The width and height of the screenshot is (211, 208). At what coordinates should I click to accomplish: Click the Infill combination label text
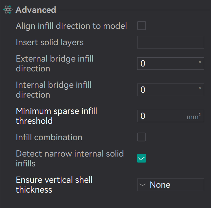coord(49,137)
